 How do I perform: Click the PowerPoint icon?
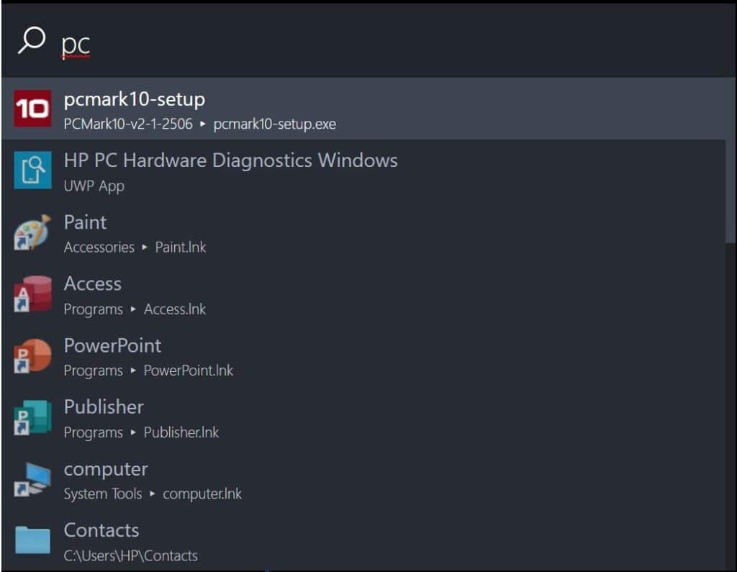(x=32, y=355)
